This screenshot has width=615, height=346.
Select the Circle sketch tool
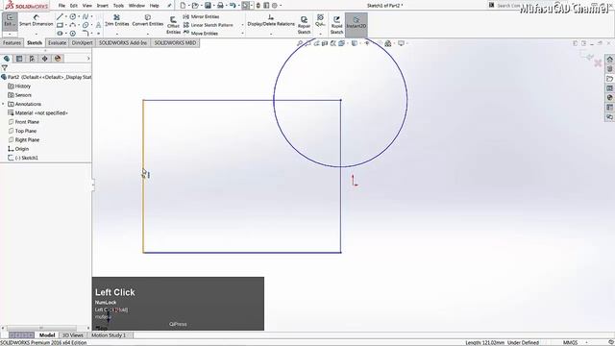(73, 16)
